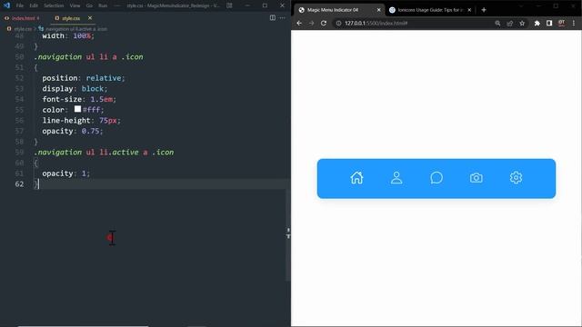The height and width of the screenshot is (327, 582).
Task: Click 'opacity: 0.75;' on line 57
Action: coord(73,131)
